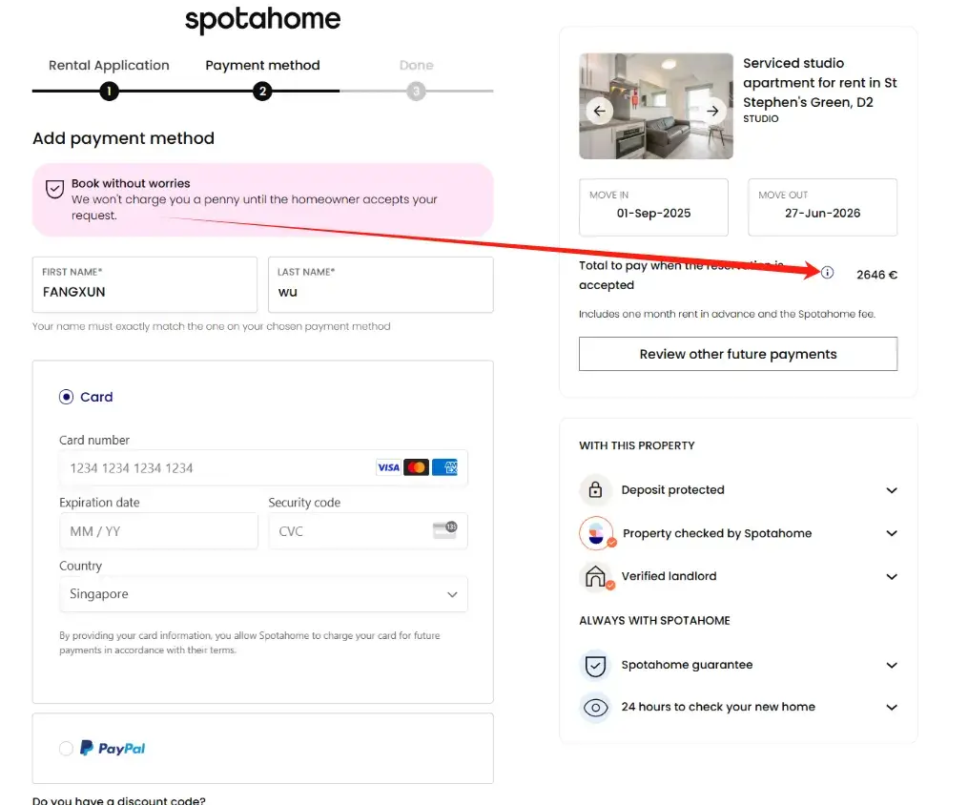
Task: Click the CVC security code field
Action: point(348,531)
